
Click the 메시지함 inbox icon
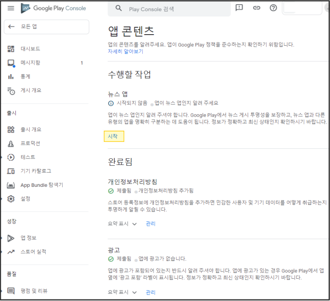[x=11, y=63]
